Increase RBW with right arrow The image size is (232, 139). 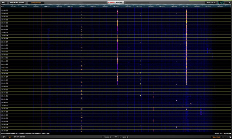point(128,137)
